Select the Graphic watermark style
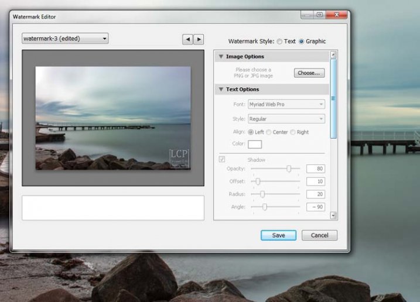420x302 pixels. (302, 42)
